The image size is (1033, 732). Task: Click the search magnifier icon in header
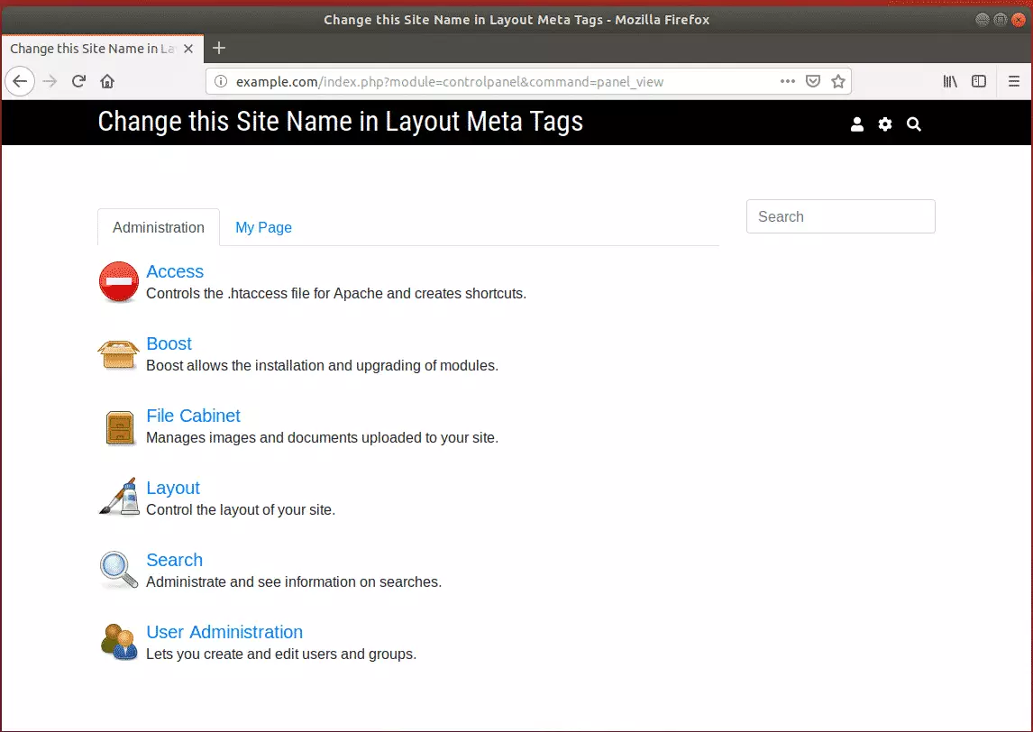coord(914,124)
